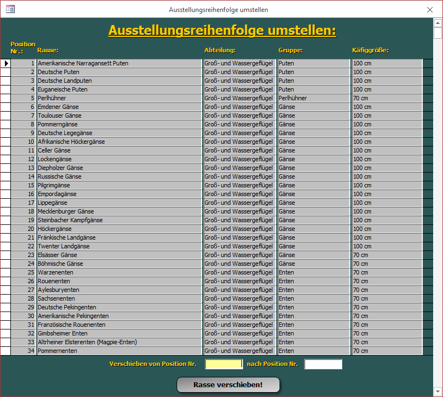Click Altrheiner Elsterenten (Magpie-Enten) entry
Viewport: 443px width, 397px height.
pyautogui.click(x=119, y=342)
